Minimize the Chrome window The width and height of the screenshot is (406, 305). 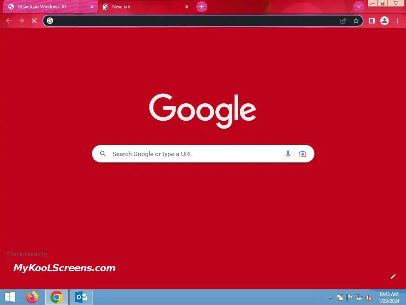tap(373, 3)
